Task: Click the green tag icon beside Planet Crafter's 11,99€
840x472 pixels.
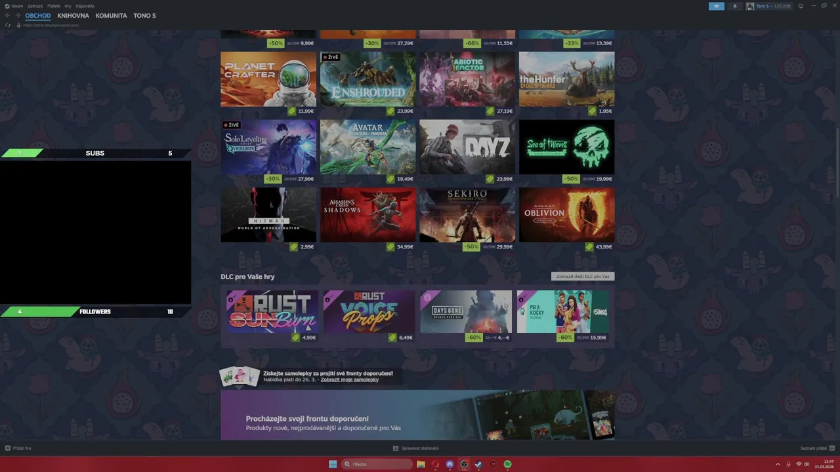Action: click(x=292, y=111)
